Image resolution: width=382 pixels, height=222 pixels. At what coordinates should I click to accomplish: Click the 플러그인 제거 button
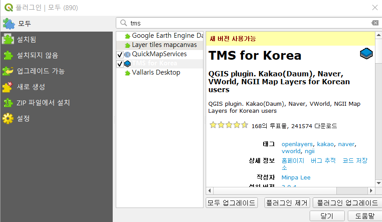click(287, 203)
